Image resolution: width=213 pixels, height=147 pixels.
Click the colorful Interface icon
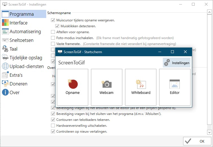pos(5,22)
